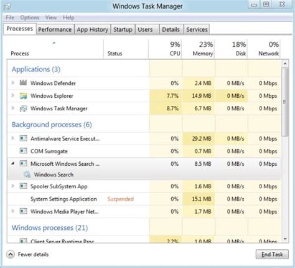The height and width of the screenshot is (268, 295).
Task: Click the Spooler SubSystem App icon
Action: (x=23, y=186)
